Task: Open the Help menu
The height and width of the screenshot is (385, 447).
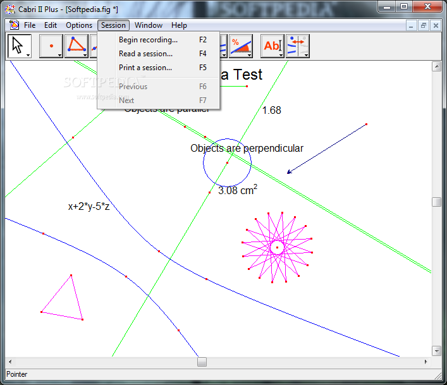Action: [x=179, y=25]
